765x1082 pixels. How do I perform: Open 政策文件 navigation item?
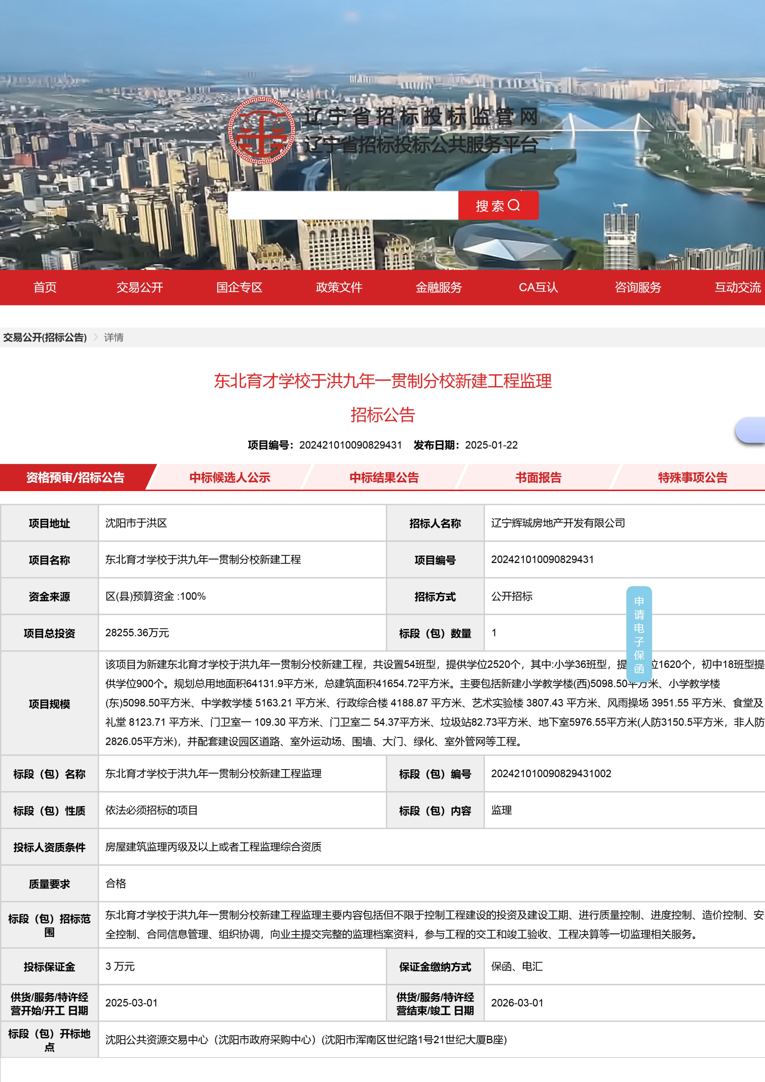pos(339,287)
